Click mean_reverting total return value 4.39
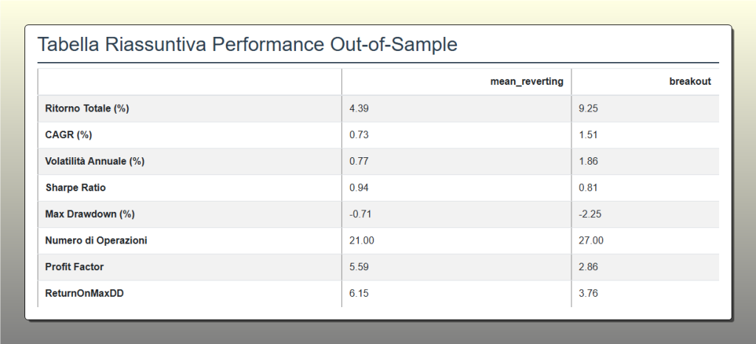Viewport: 756px width, 344px height. click(x=359, y=109)
